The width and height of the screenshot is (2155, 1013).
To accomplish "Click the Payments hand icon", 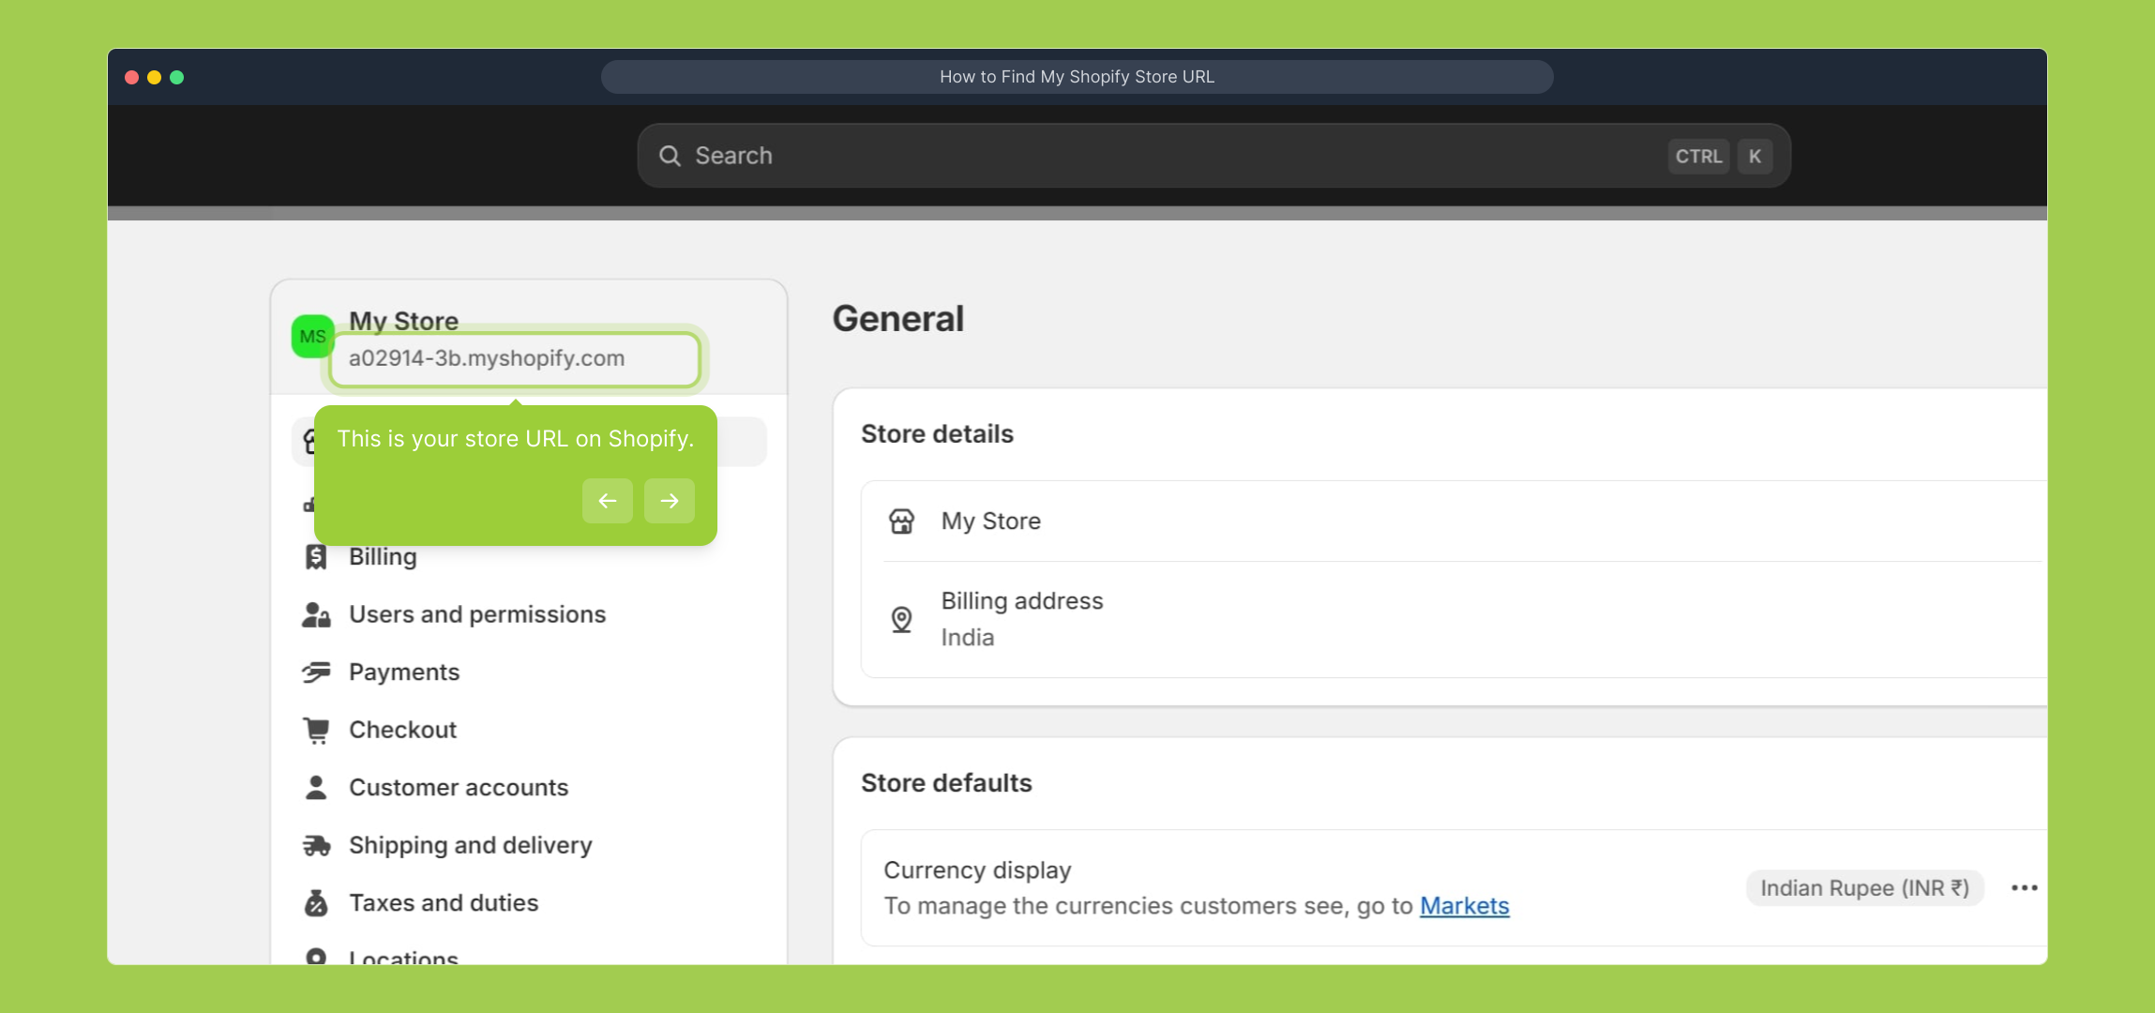I will click(316, 673).
